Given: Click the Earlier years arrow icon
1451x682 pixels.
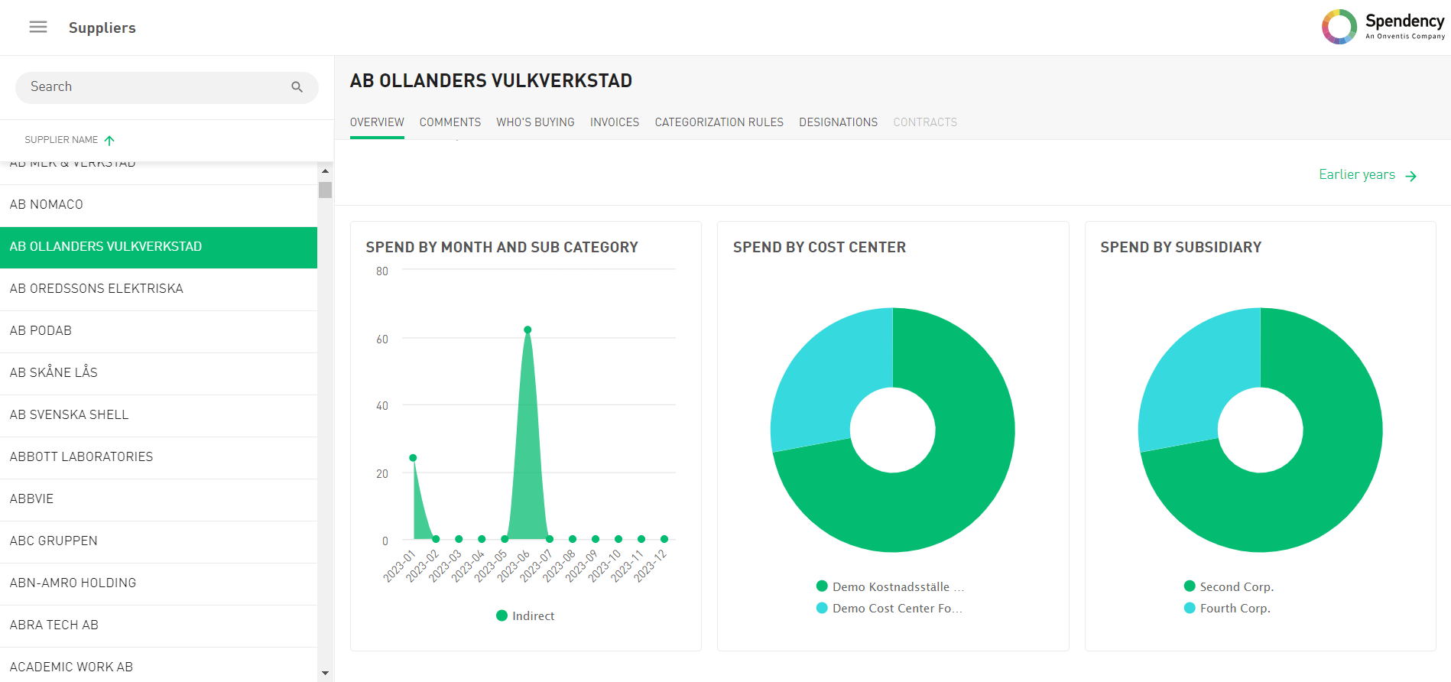Looking at the screenshot, I should tap(1411, 176).
